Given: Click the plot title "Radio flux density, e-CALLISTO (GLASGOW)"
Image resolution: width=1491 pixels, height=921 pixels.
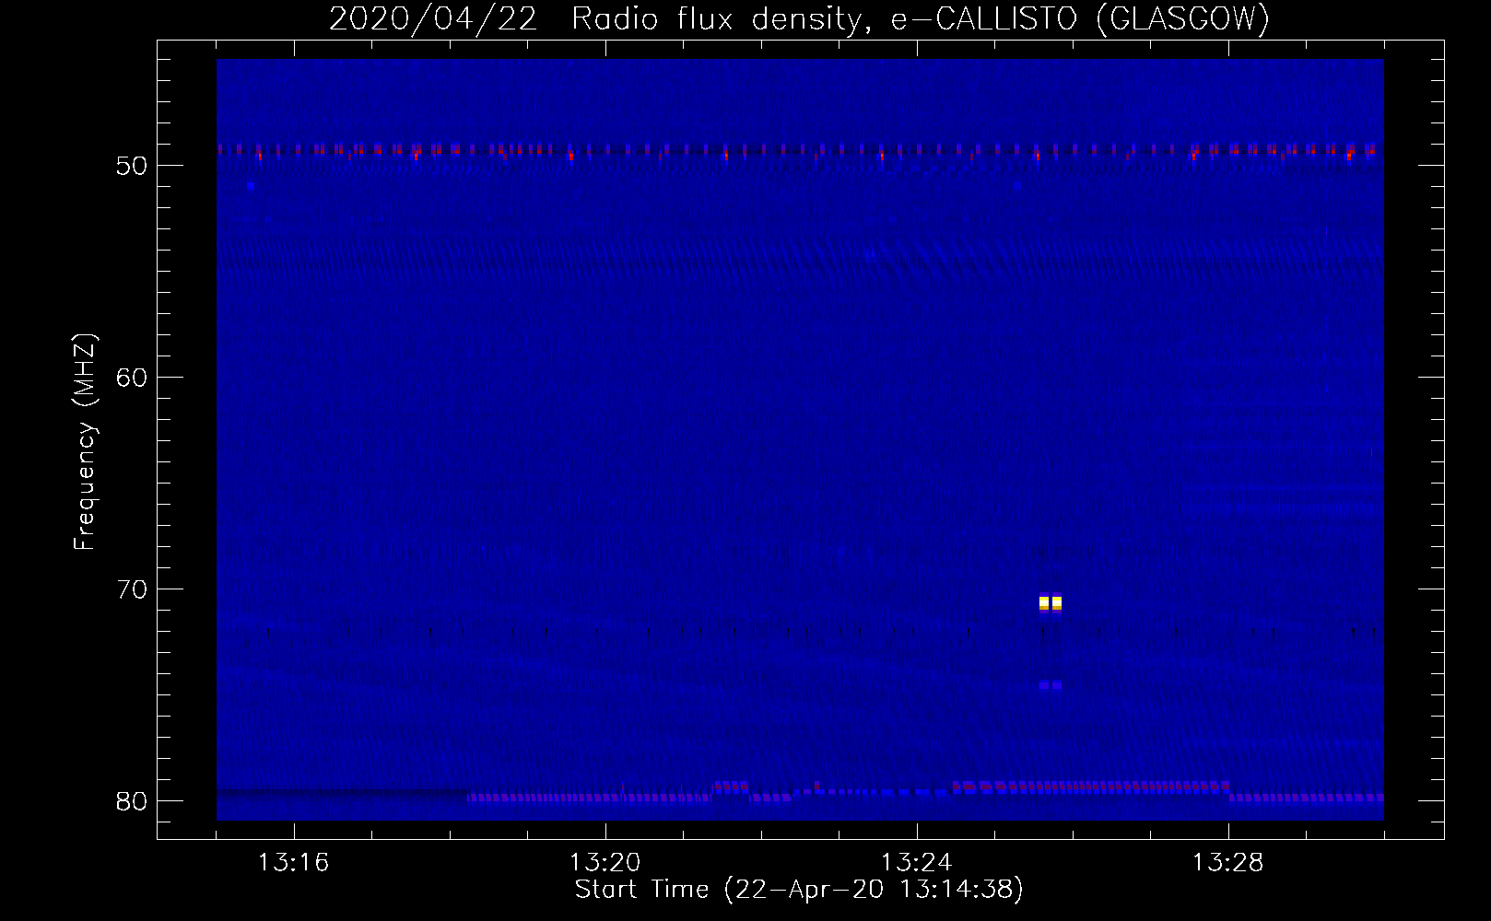Looking at the screenshot, I should pyautogui.click(x=920, y=19).
